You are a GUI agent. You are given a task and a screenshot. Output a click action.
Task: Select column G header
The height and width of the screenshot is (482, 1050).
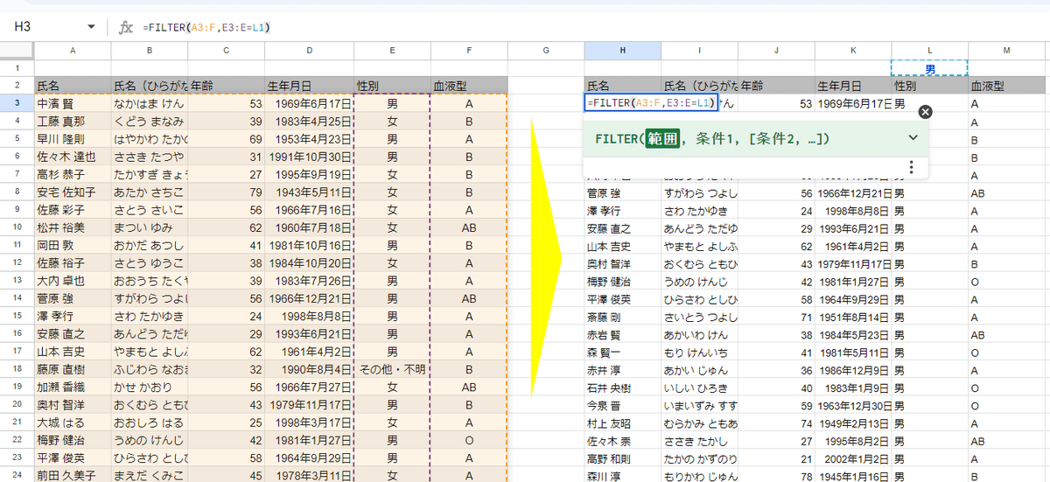pyautogui.click(x=546, y=51)
